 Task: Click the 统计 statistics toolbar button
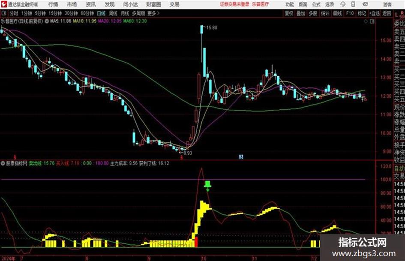325,13
